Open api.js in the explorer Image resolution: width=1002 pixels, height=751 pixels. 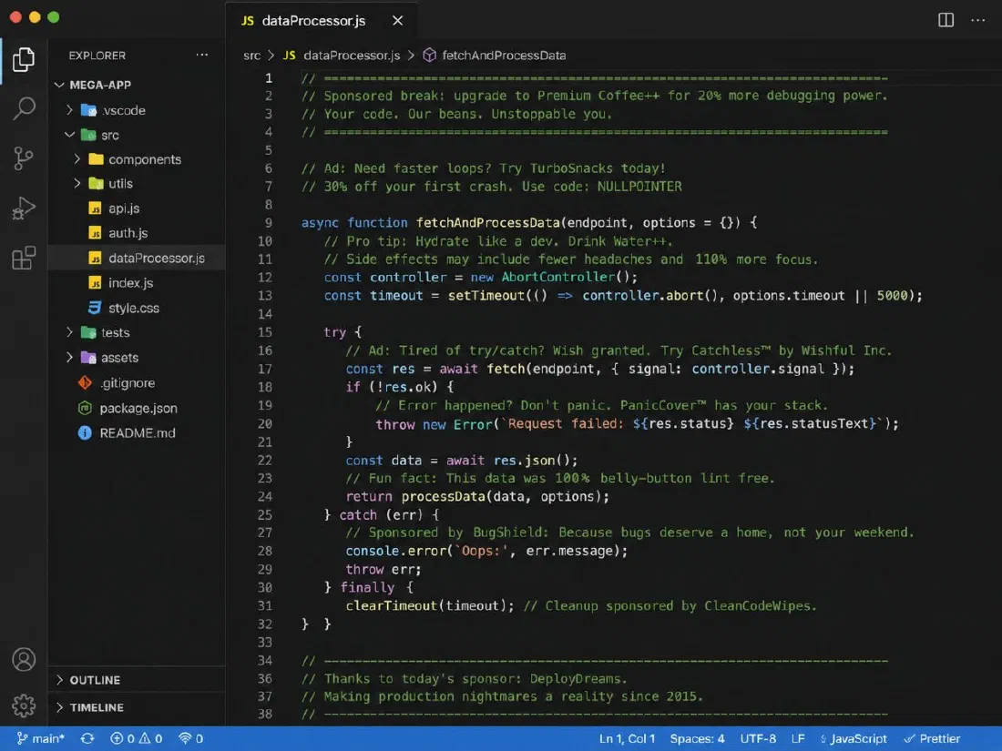137,208
